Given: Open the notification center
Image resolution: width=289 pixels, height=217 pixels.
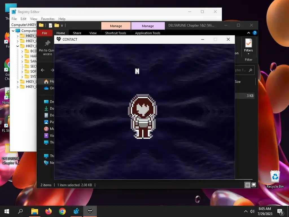Looking at the screenshot, I should point(280,211).
